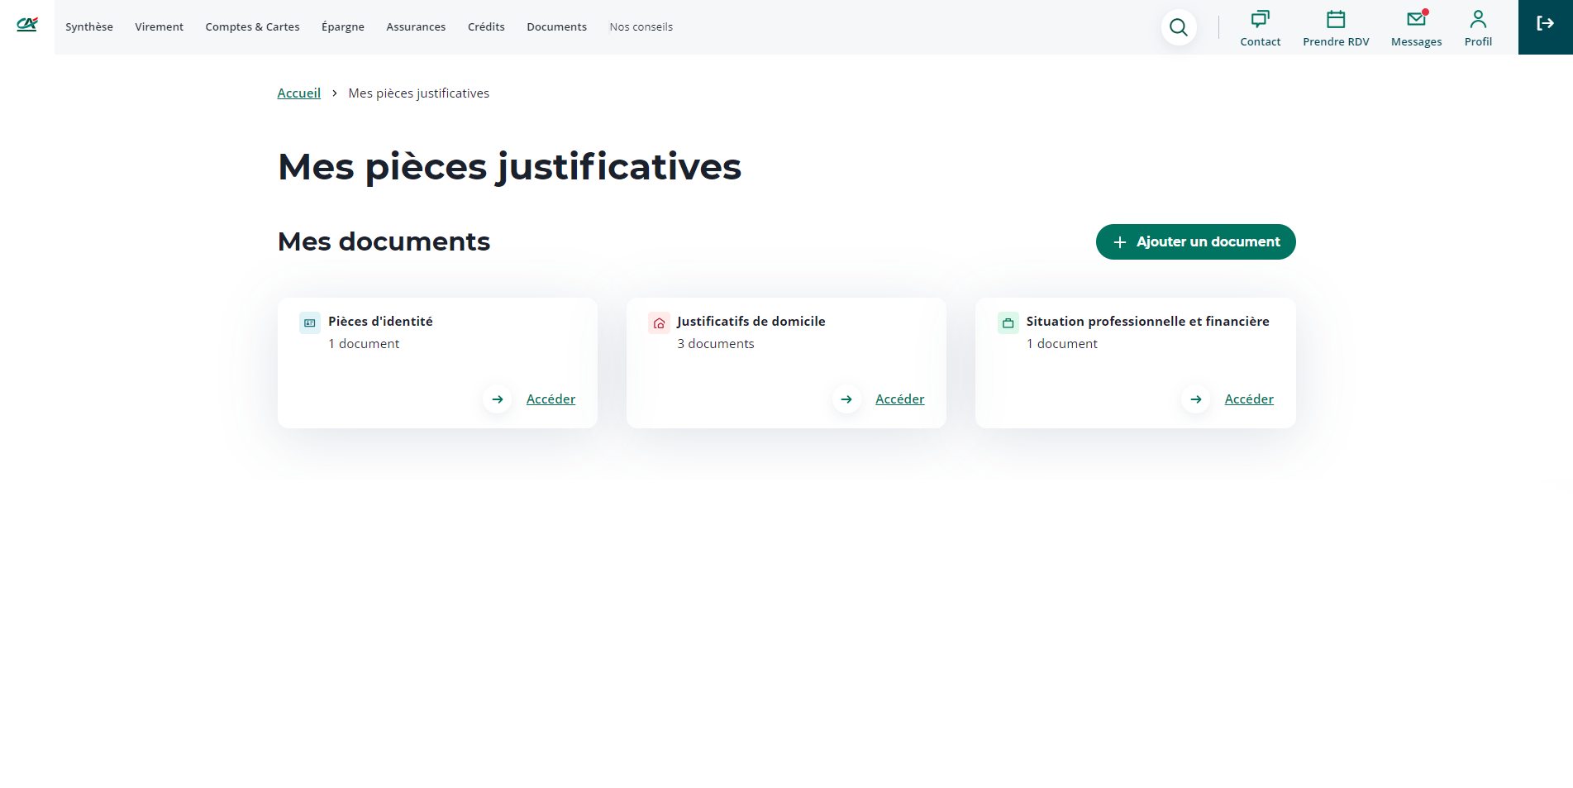1573x788 pixels.
Task: Open the Profil user icon
Action: click(1478, 20)
